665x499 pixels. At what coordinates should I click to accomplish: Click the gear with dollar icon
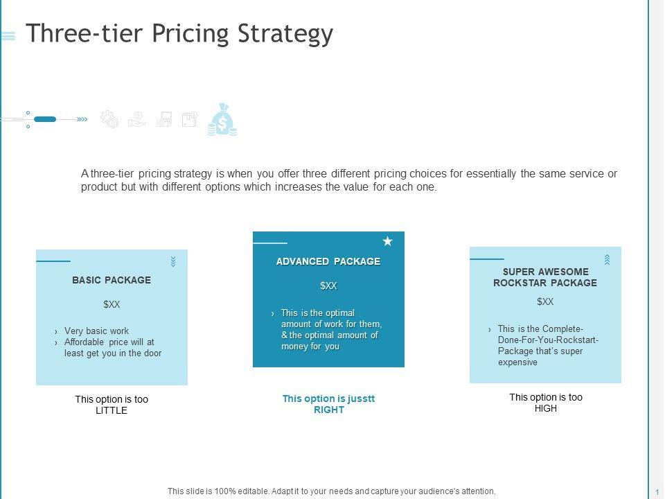coord(109,120)
